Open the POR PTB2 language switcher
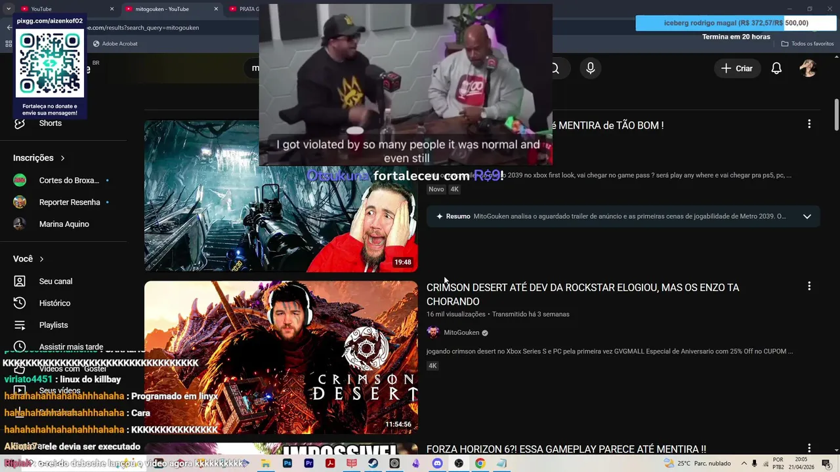This screenshot has height=472, width=840. (778, 463)
